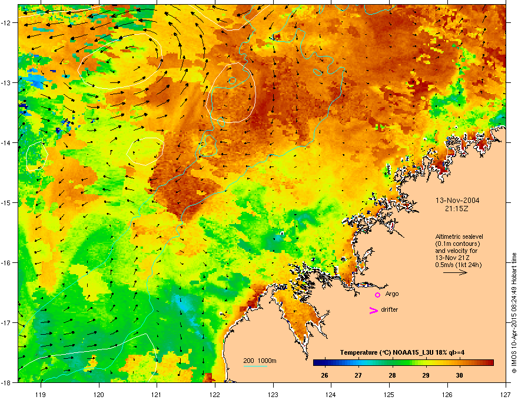Click the 'Argo' legend label
Screen dimensions: 518x400
(392, 294)
